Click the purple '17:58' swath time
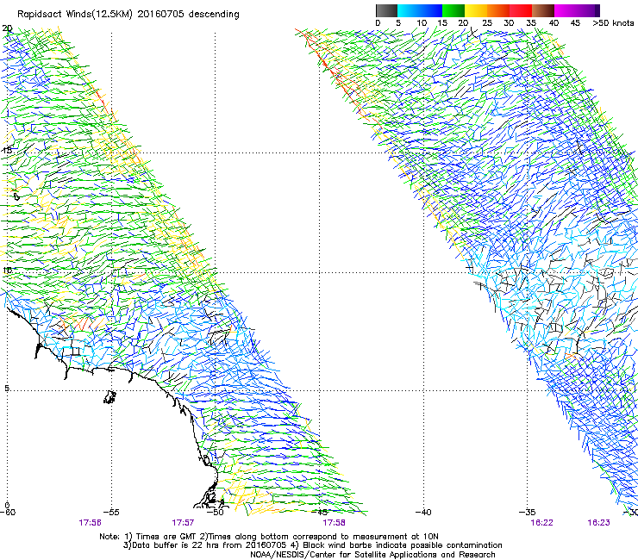This screenshot has width=638, height=560. (334, 523)
